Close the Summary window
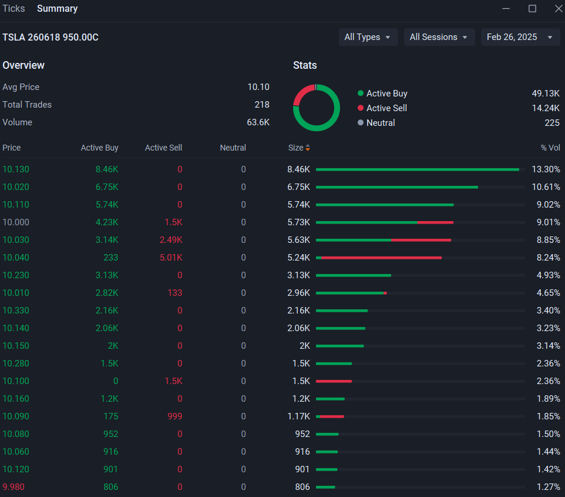 [559, 8]
